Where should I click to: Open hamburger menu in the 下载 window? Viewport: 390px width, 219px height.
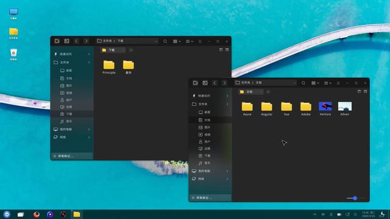[x=200, y=41]
